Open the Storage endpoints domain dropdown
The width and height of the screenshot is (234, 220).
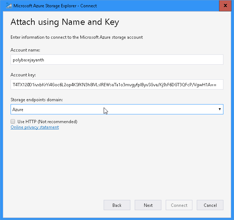pos(117,109)
